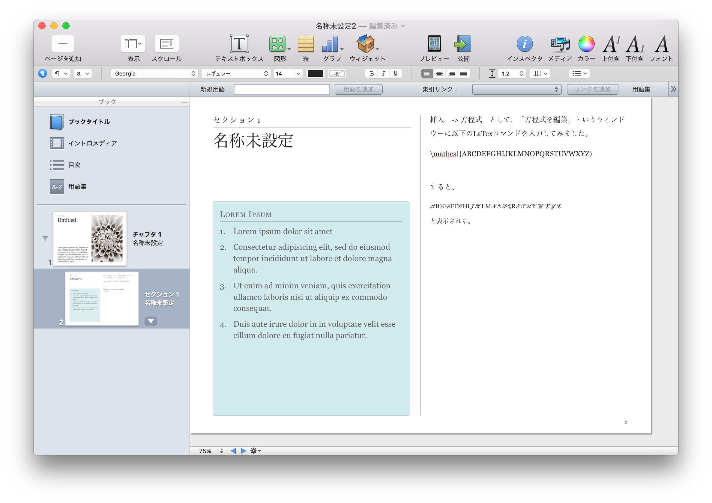Select Glossary (用語集) A-Z sidebar item
The image size is (712, 503).
coord(77,186)
